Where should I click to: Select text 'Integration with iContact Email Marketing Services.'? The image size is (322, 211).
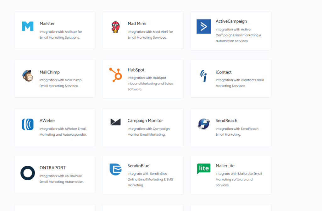pyautogui.click(x=240, y=83)
